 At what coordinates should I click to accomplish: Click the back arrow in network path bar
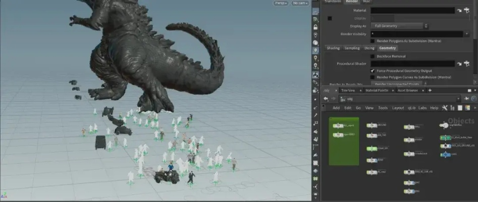click(x=326, y=98)
